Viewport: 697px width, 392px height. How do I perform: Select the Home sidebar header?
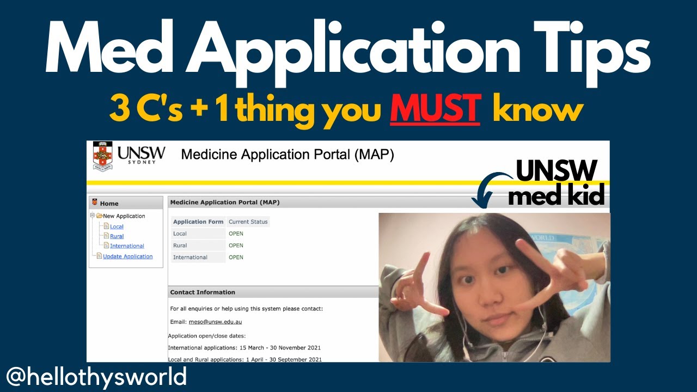[126, 203]
